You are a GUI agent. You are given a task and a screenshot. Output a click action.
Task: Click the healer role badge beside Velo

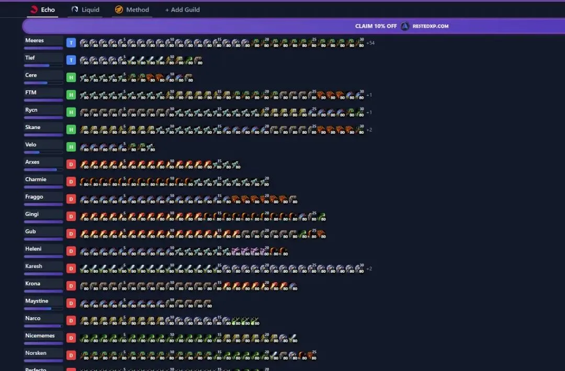pyautogui.click(x=71, y=147)
